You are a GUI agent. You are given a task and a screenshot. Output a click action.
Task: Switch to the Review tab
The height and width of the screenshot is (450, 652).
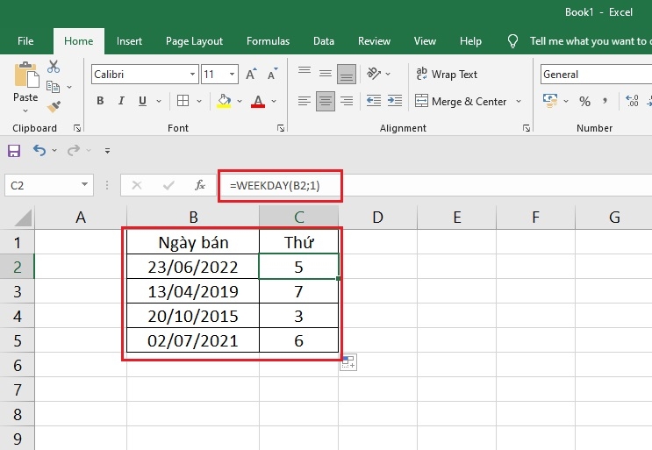click(374, 41)
